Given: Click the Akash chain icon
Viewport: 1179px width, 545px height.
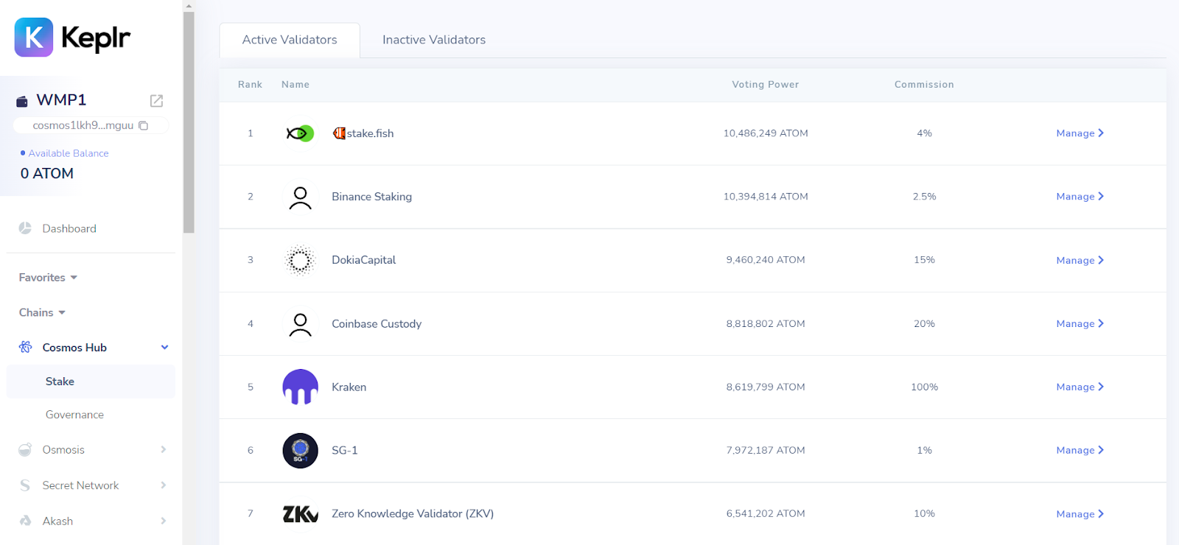Looking at the screenshot, I should [25, 521].
